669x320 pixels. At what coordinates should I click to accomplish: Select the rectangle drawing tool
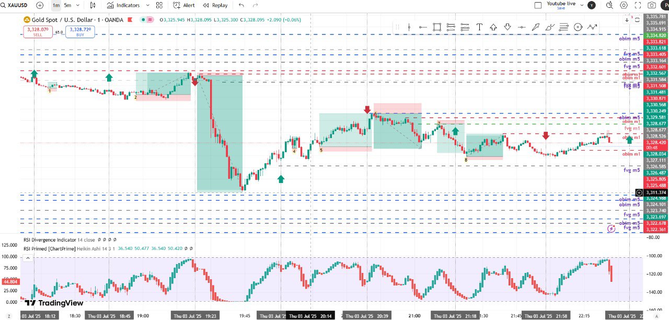click(437, 27)
